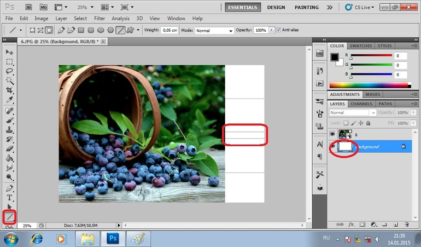Select the Line tool in the toolbox
This screenshot has width=421, height=247.
tap(9, 217)
